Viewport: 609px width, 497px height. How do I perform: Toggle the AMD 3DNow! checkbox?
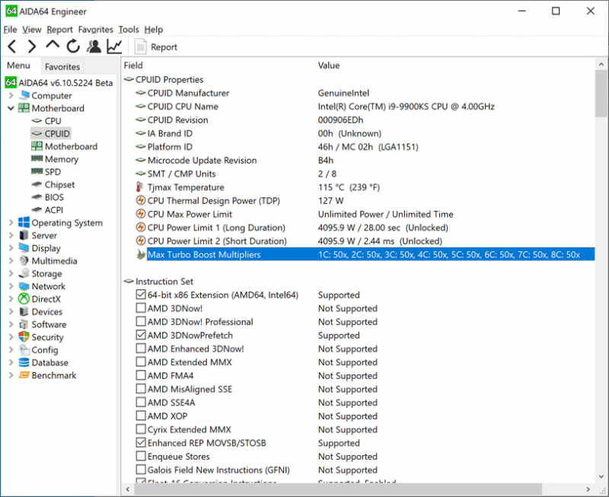tap(141, 308)
